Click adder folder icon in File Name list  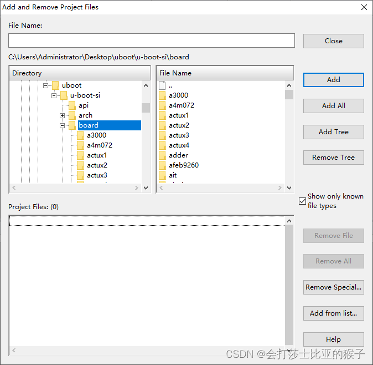click(162, 155)
